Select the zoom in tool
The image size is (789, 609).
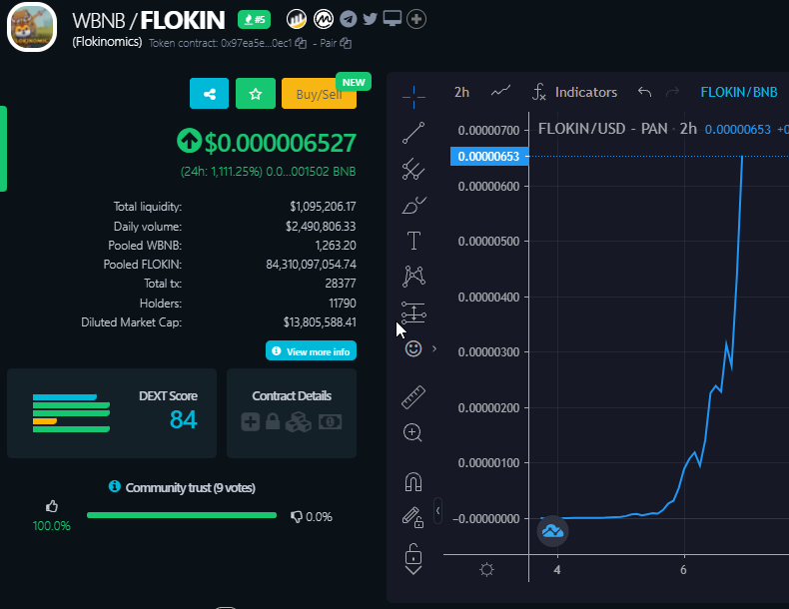(412, 432)
